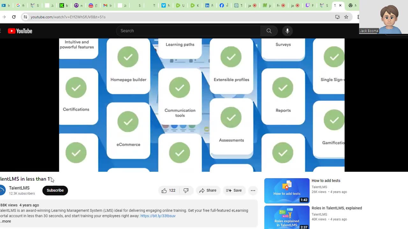This screenshot has height=229, width=408.
Task: Open the How to add tests thumbnail
Action: click(287, 191)
